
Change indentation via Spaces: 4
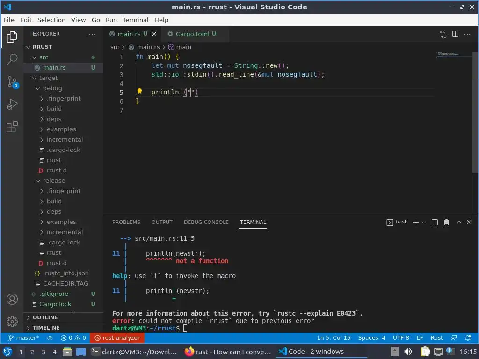pyautogui.click(x=371, y=338)
